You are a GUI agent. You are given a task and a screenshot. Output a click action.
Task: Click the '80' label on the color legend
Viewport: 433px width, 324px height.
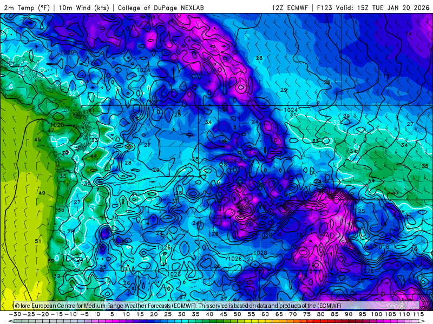pyautogui.click(x=320, y=314)
